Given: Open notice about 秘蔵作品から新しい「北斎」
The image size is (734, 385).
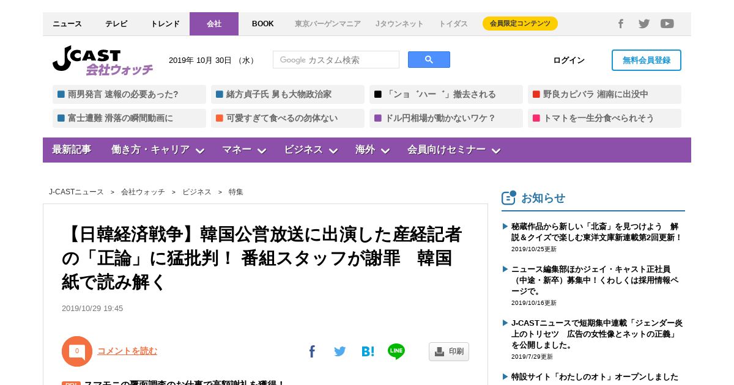Looking at the screenshot, I should (596, 232).
